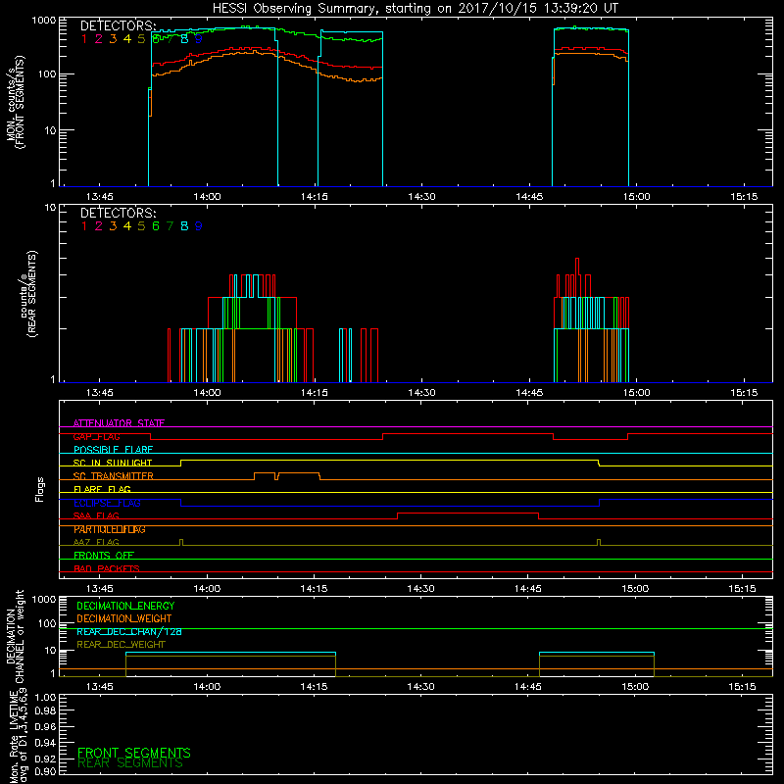
Task: Select blue detector 9 in front segments legend
Action: pos(199,39)
